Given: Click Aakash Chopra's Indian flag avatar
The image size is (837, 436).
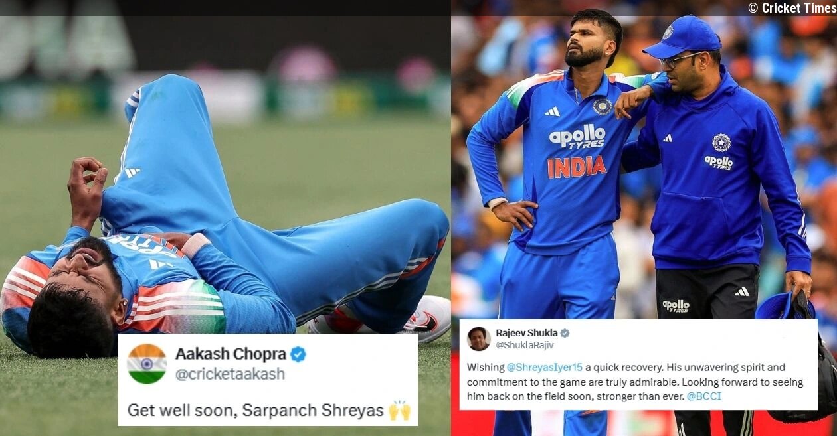Looking at the screenshot, I should pos(147,364).
